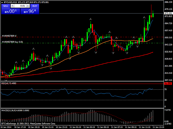173x129 pixels.
Task: Click the sell price 875.00 tile
Action: tap(11, 11)
